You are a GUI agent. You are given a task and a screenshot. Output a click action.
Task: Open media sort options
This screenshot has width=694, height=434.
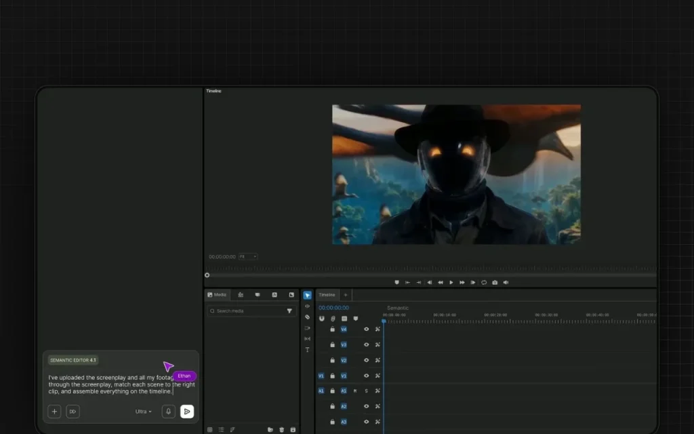[x=232, y=429]
